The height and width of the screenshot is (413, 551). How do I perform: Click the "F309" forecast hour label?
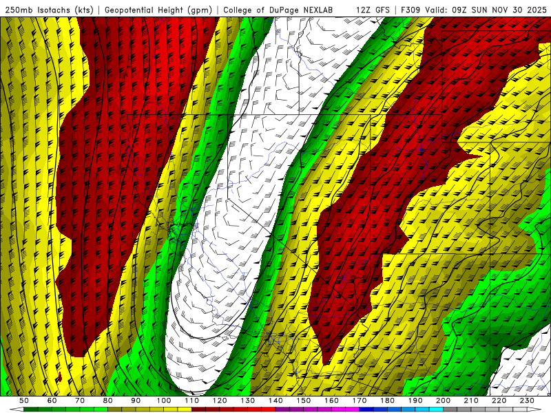pos(410,10)
